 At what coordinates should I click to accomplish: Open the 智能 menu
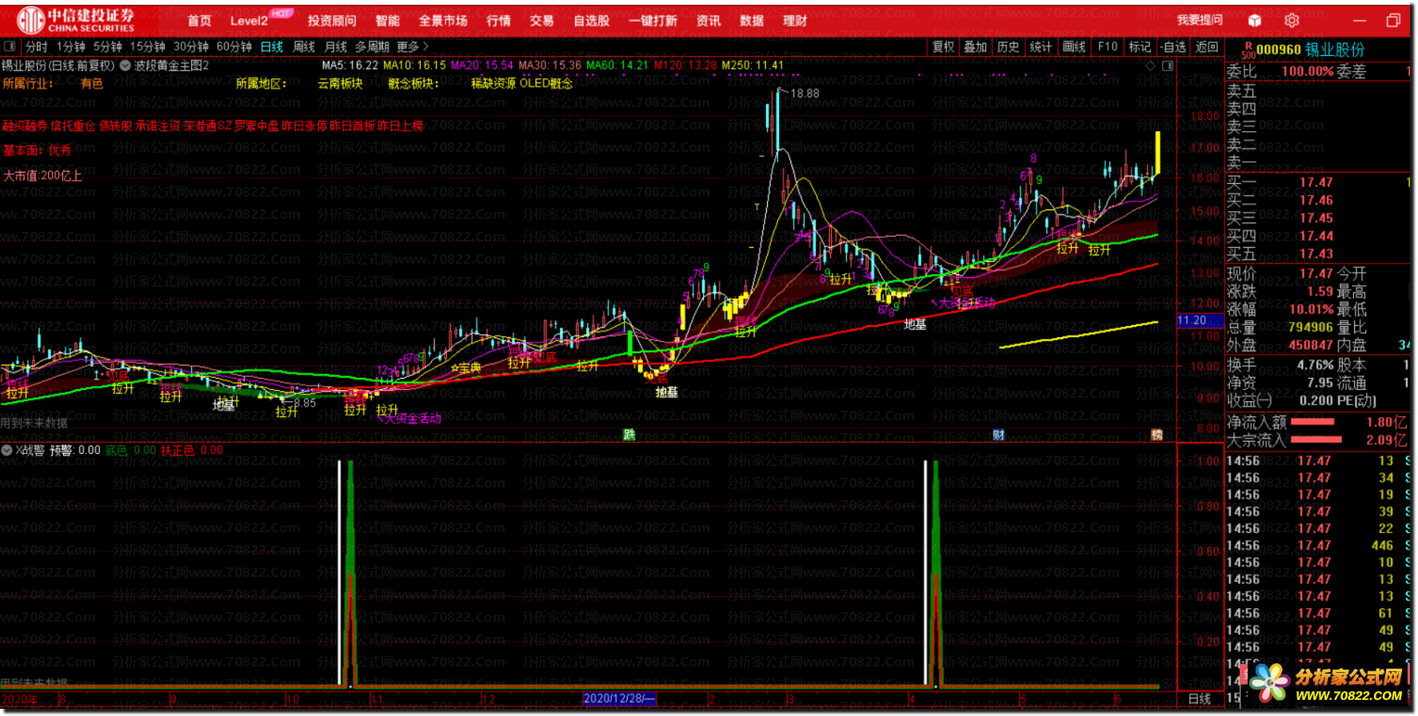tap(387, 21)
